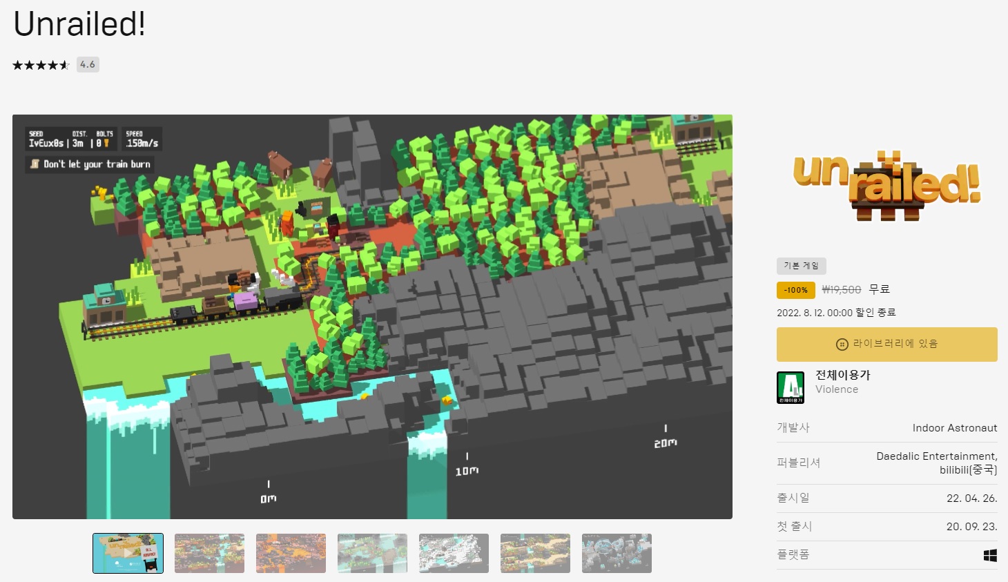Click the 출시일 label
The image size is (1008, 582).
(x=793, y=498)
